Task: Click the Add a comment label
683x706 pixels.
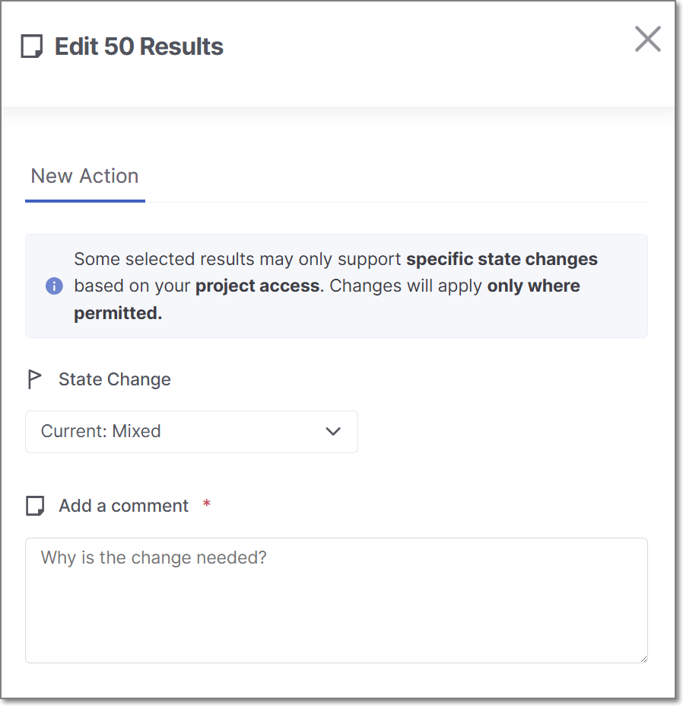Action: (124, 506)
